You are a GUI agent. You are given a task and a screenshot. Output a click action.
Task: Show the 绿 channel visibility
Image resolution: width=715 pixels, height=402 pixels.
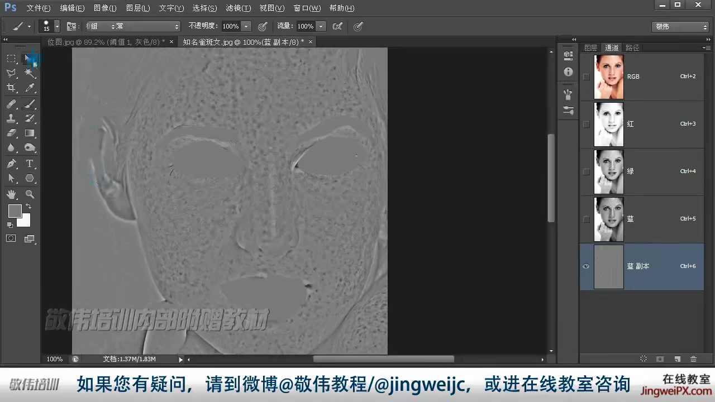point(586,171)
